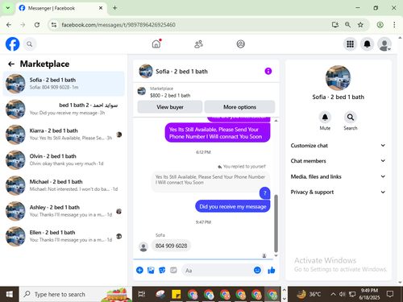Go back in browser history
Image resolution: width=403 pixels, height=302 pixels.
tap(9, 25)
